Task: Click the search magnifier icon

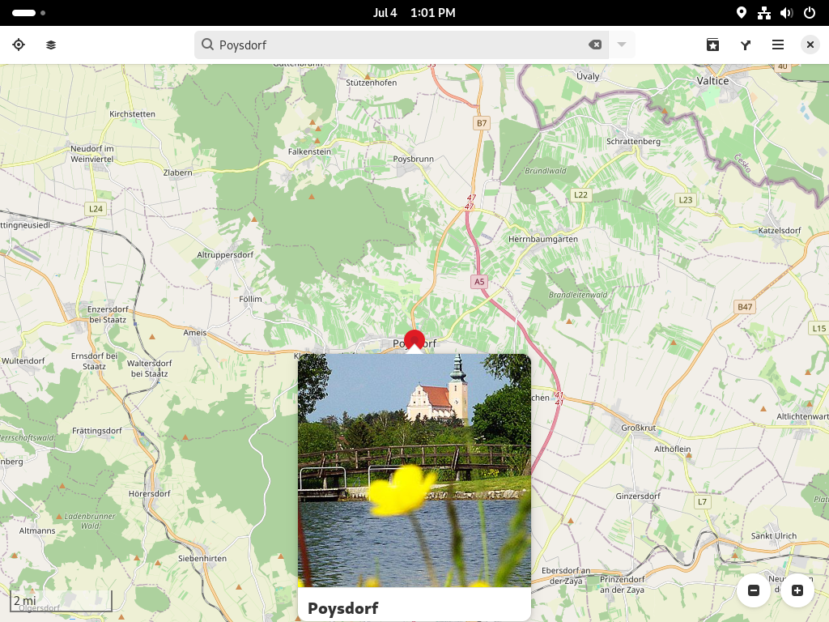Action: coord(208,45)
